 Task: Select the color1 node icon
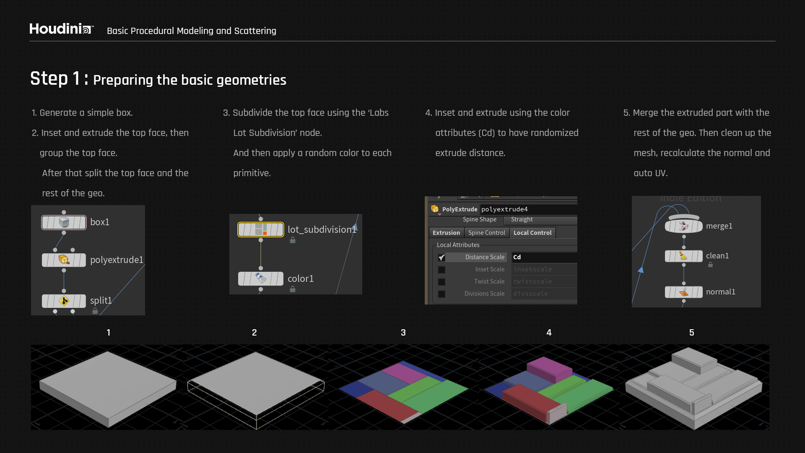coord(261,279)
